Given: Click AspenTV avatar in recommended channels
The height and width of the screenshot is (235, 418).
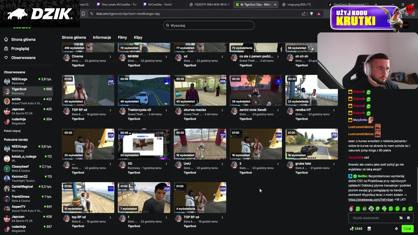Looking at the screenshot, I should tap(7, 209).
